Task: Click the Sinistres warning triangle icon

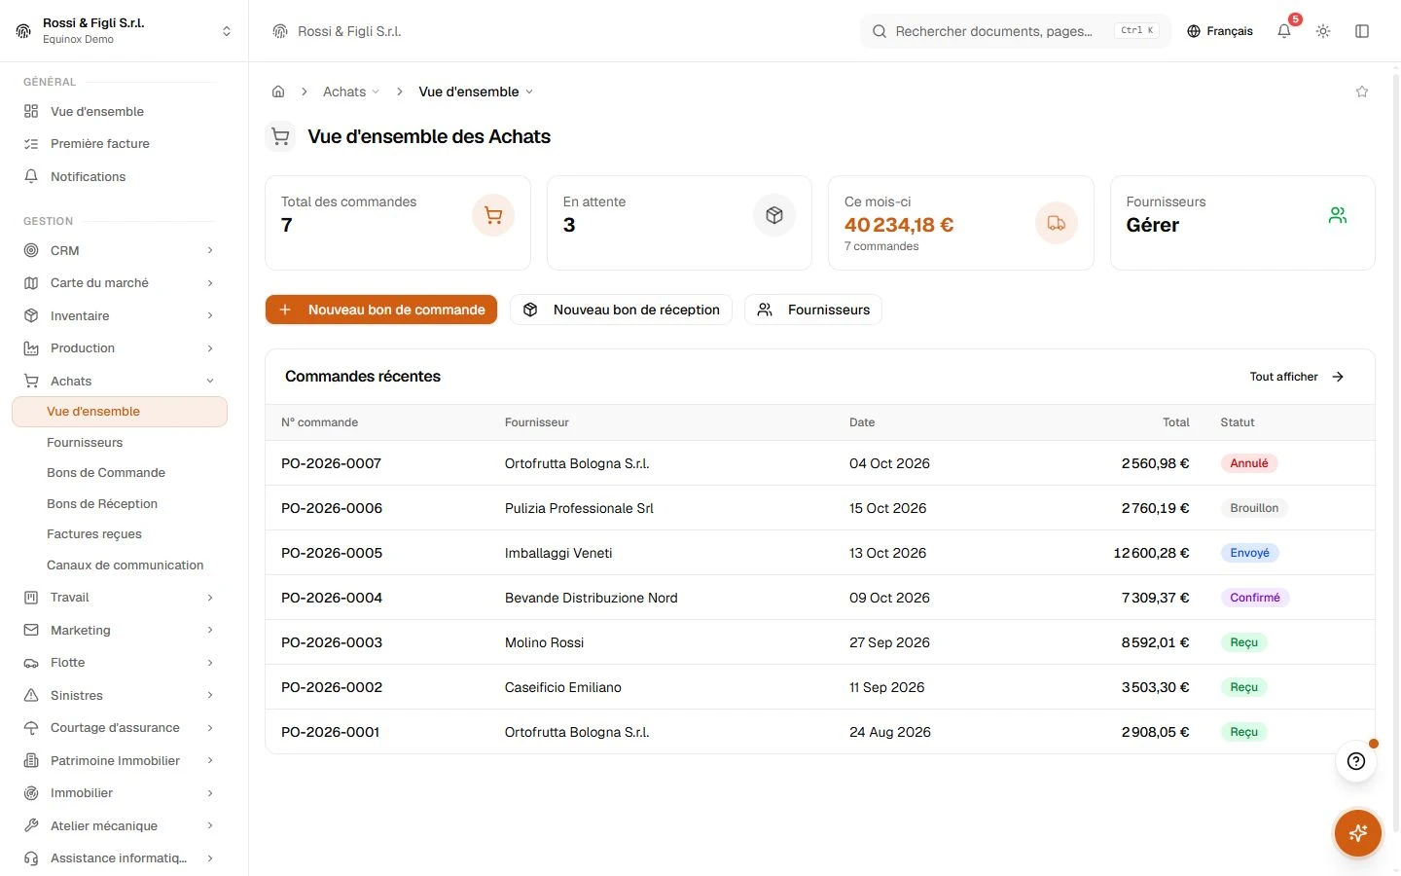Action: (x=31, y=695)
